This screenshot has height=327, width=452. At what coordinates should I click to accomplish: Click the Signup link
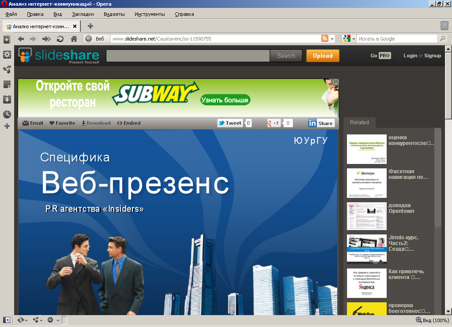pyautogui.click(x=433, y=56)
